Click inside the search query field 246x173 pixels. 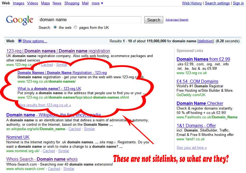pyautogui.click(x=90, y=20)
